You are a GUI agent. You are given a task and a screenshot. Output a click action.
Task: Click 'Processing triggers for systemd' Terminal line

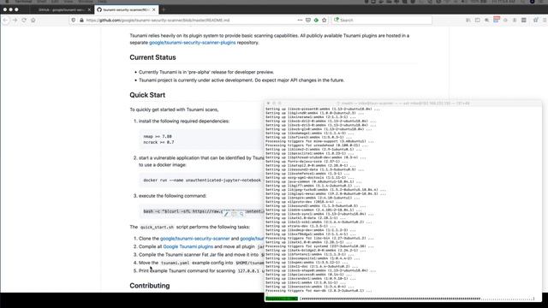(x=319, y=246)
